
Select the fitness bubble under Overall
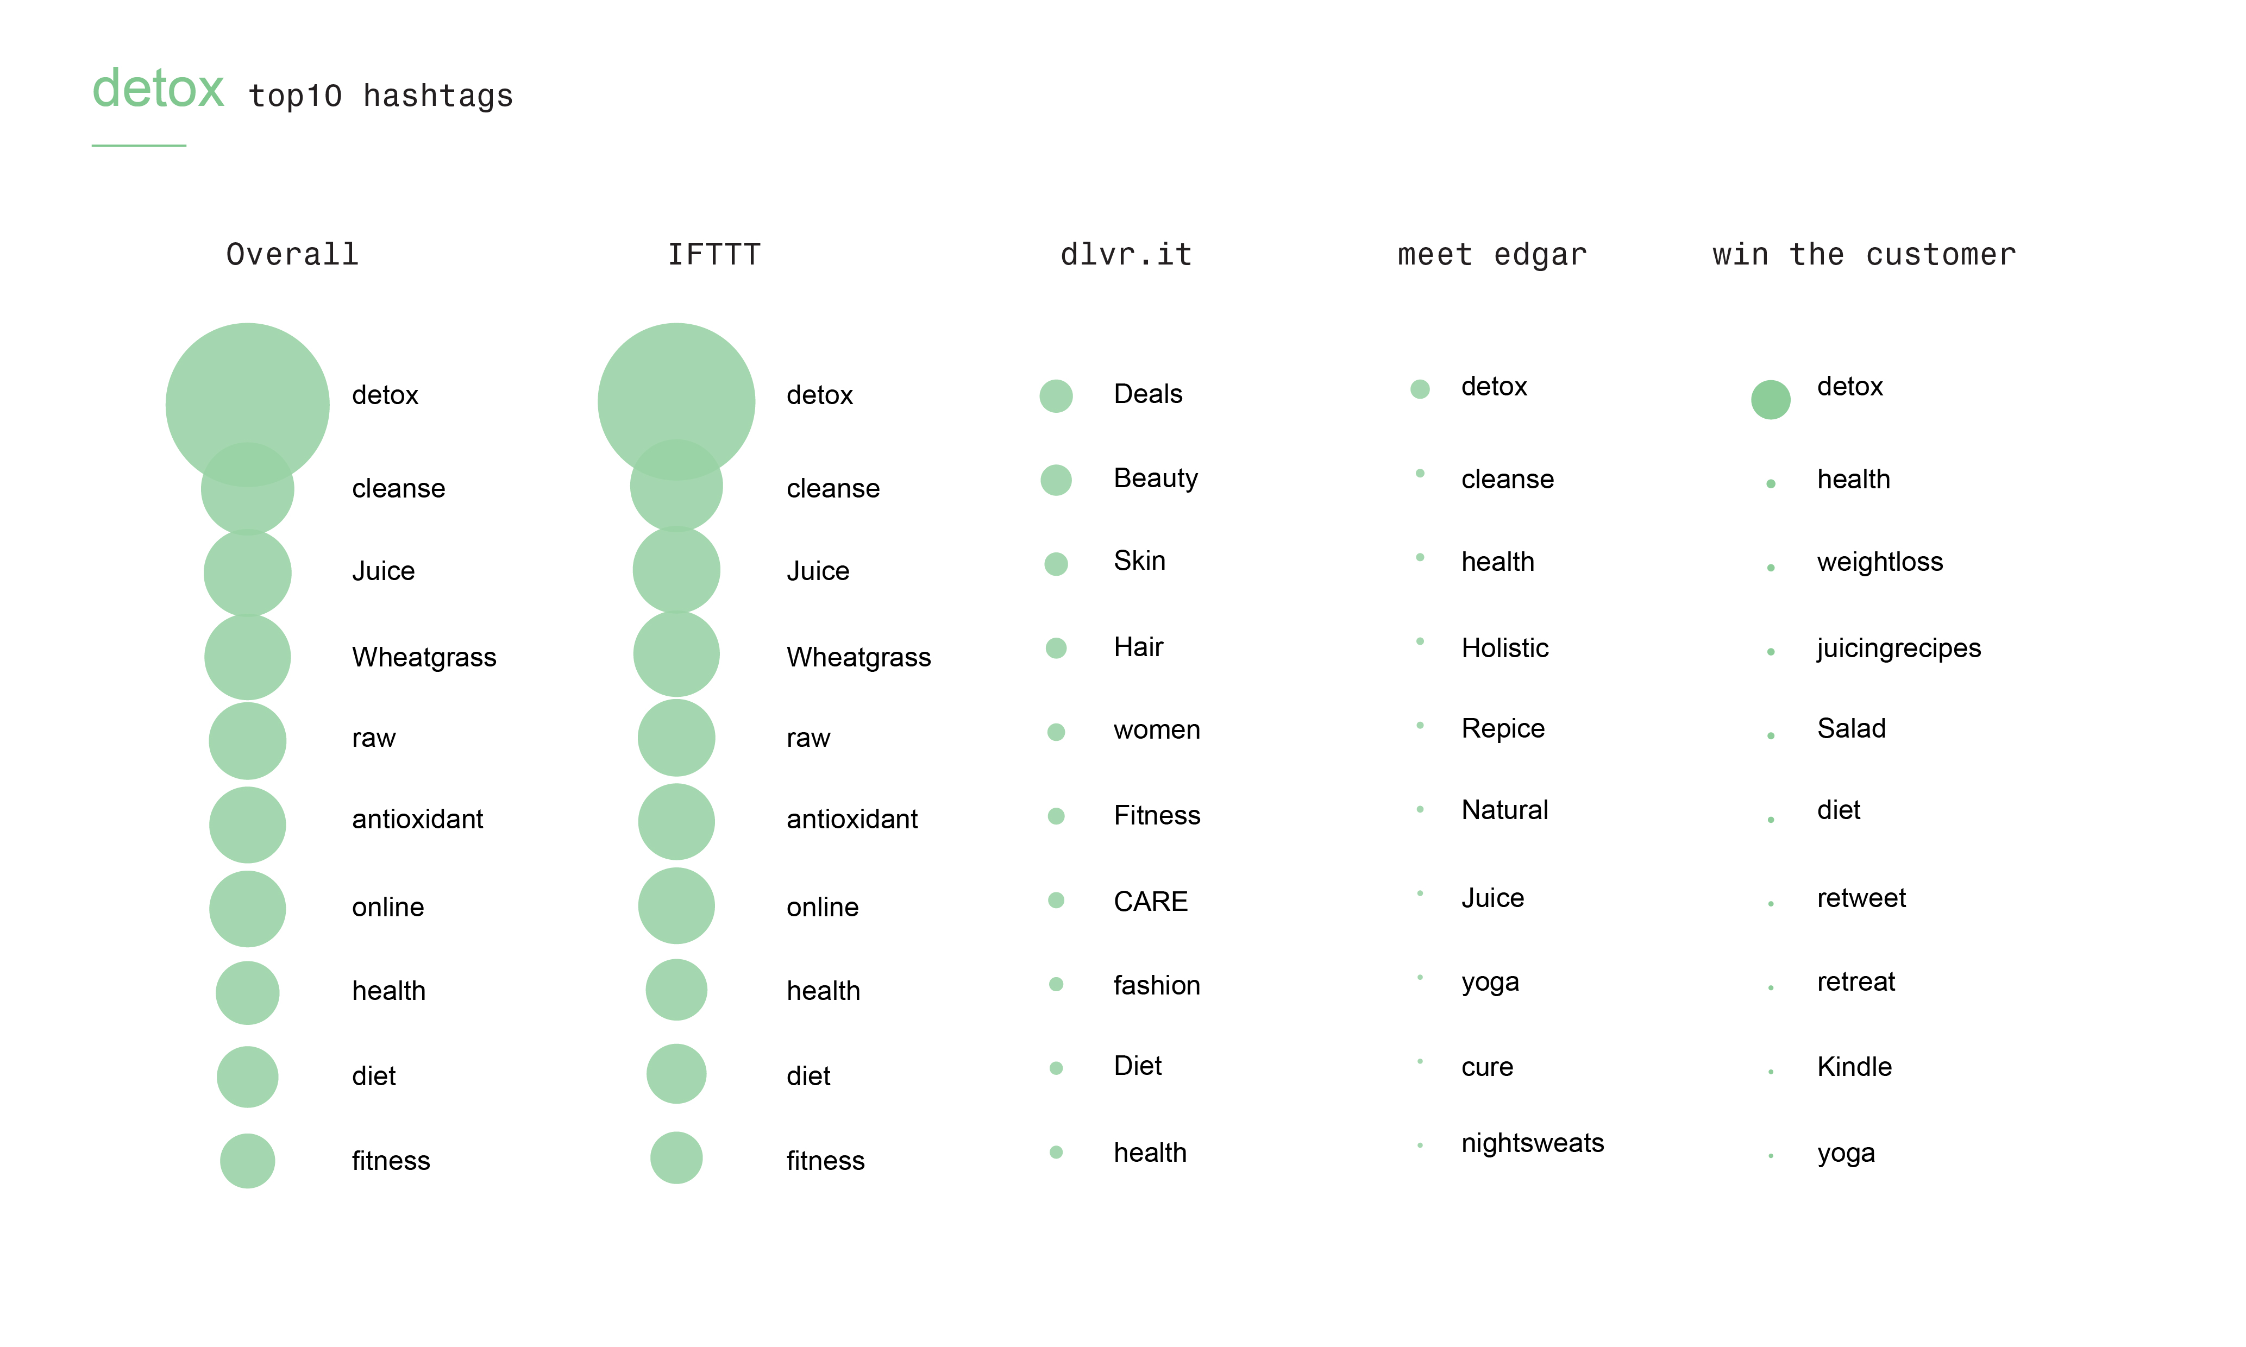point(247,1161)
